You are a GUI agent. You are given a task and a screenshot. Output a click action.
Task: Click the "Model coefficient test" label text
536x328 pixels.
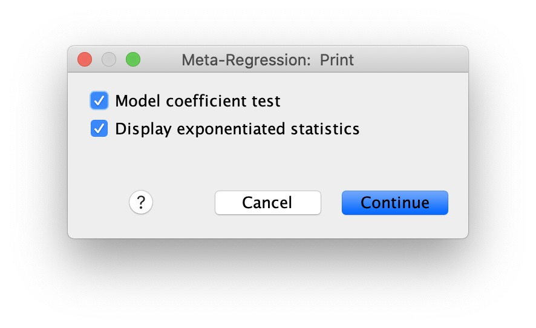pyautogui.click(x=198, y=101)
